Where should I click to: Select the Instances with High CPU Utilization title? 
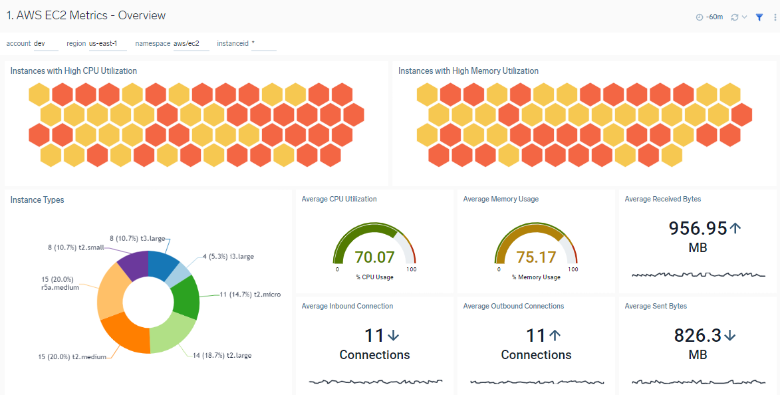[x=74, y=71]
